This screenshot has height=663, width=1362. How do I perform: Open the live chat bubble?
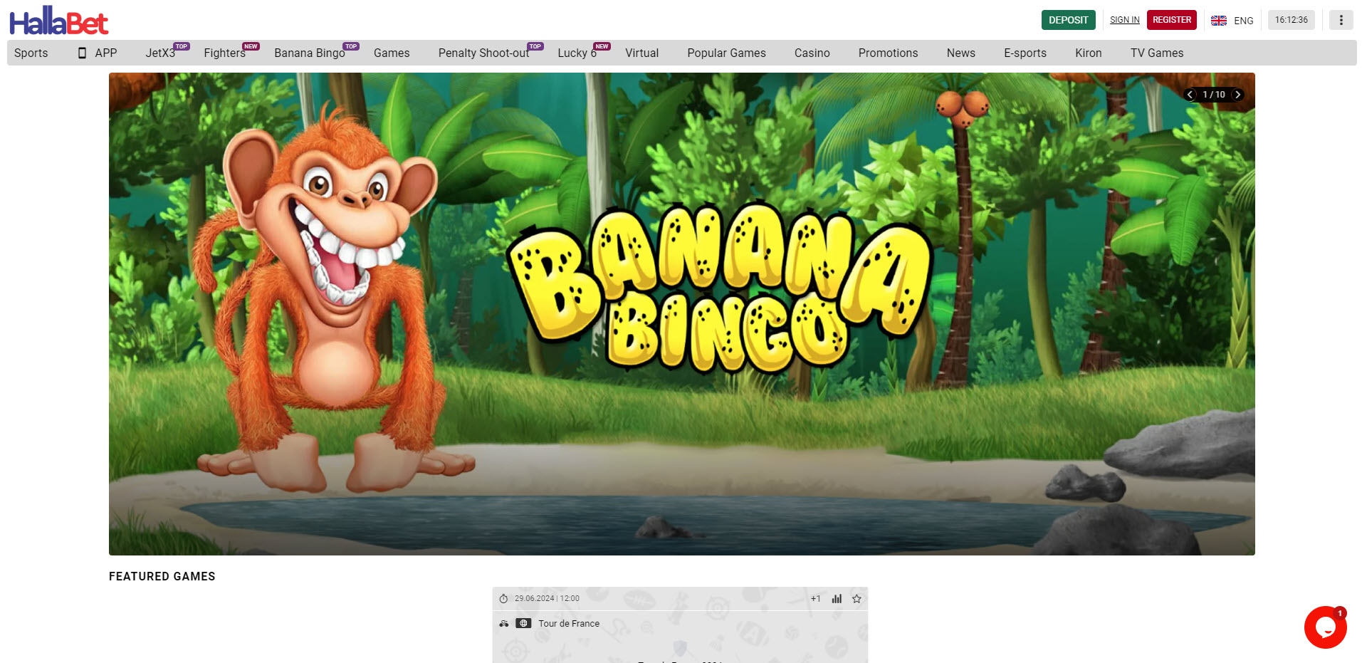tap(1325, 627)
